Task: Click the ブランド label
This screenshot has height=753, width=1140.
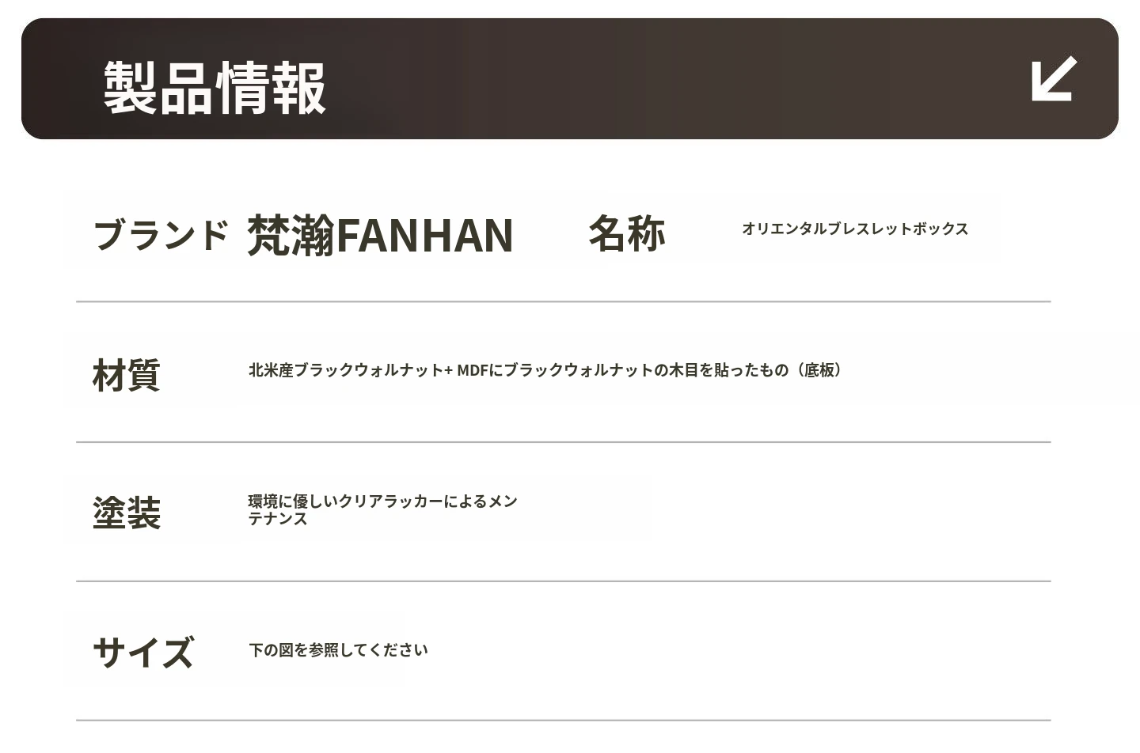Action: click(161, 235)
